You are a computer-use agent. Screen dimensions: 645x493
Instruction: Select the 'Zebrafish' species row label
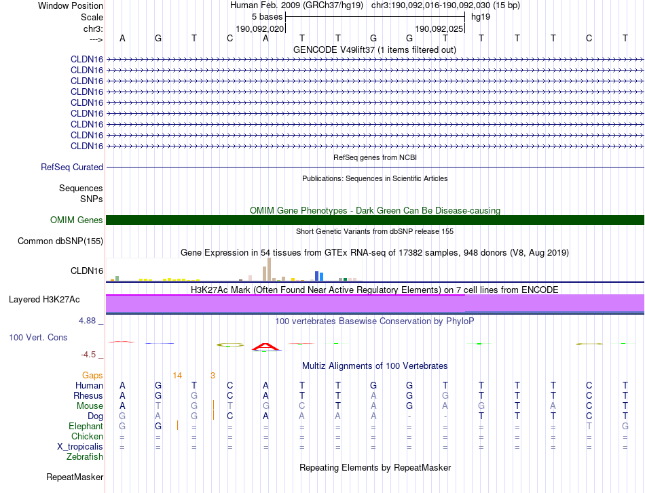(x=85, y=456)
